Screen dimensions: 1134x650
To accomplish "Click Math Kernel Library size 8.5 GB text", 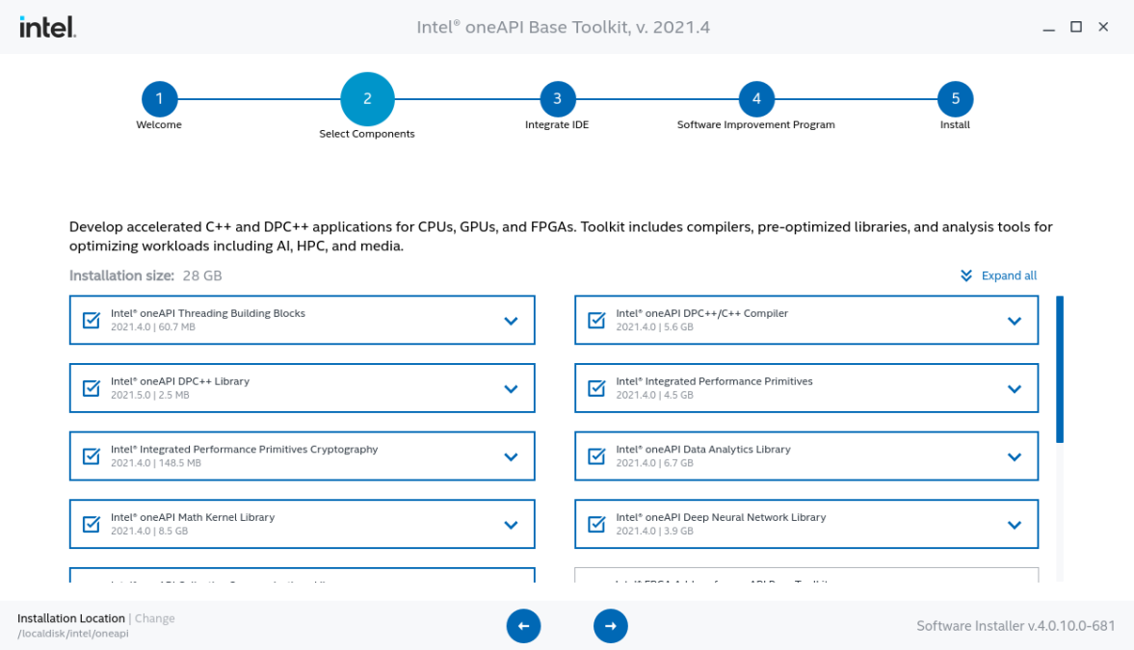I will 172,531.
